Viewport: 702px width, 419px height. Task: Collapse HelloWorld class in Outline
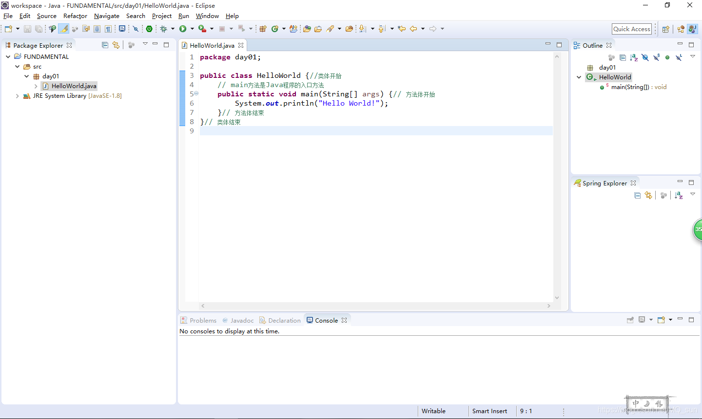pyautogui.click(x=579, y=77)
